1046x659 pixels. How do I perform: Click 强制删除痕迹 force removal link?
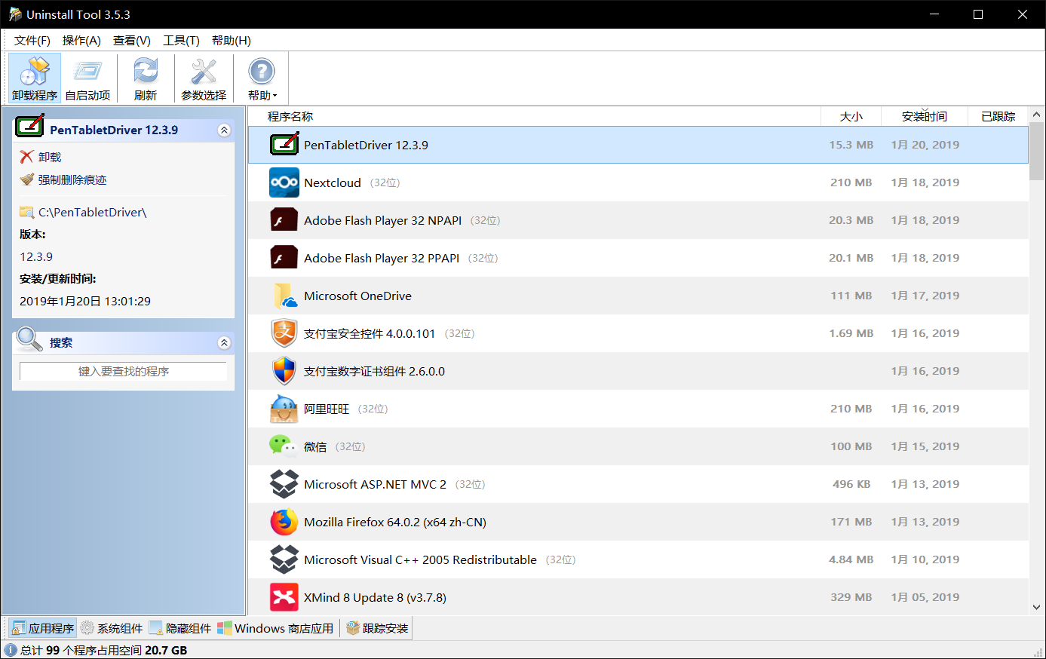tap(72, 179)
